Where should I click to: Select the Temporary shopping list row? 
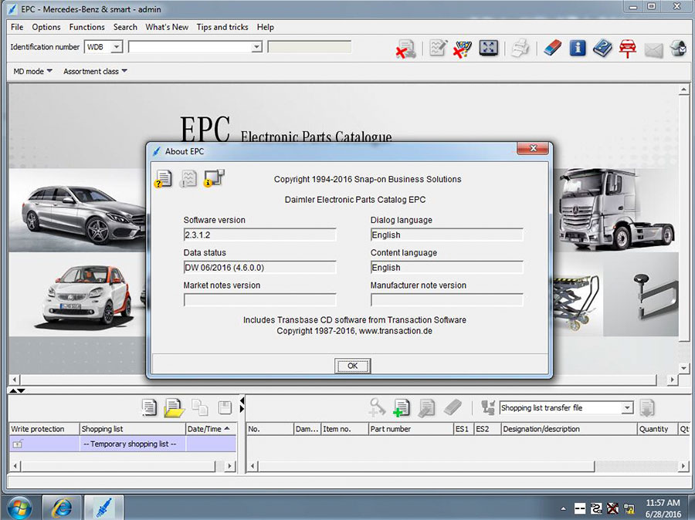coord(123,444)
